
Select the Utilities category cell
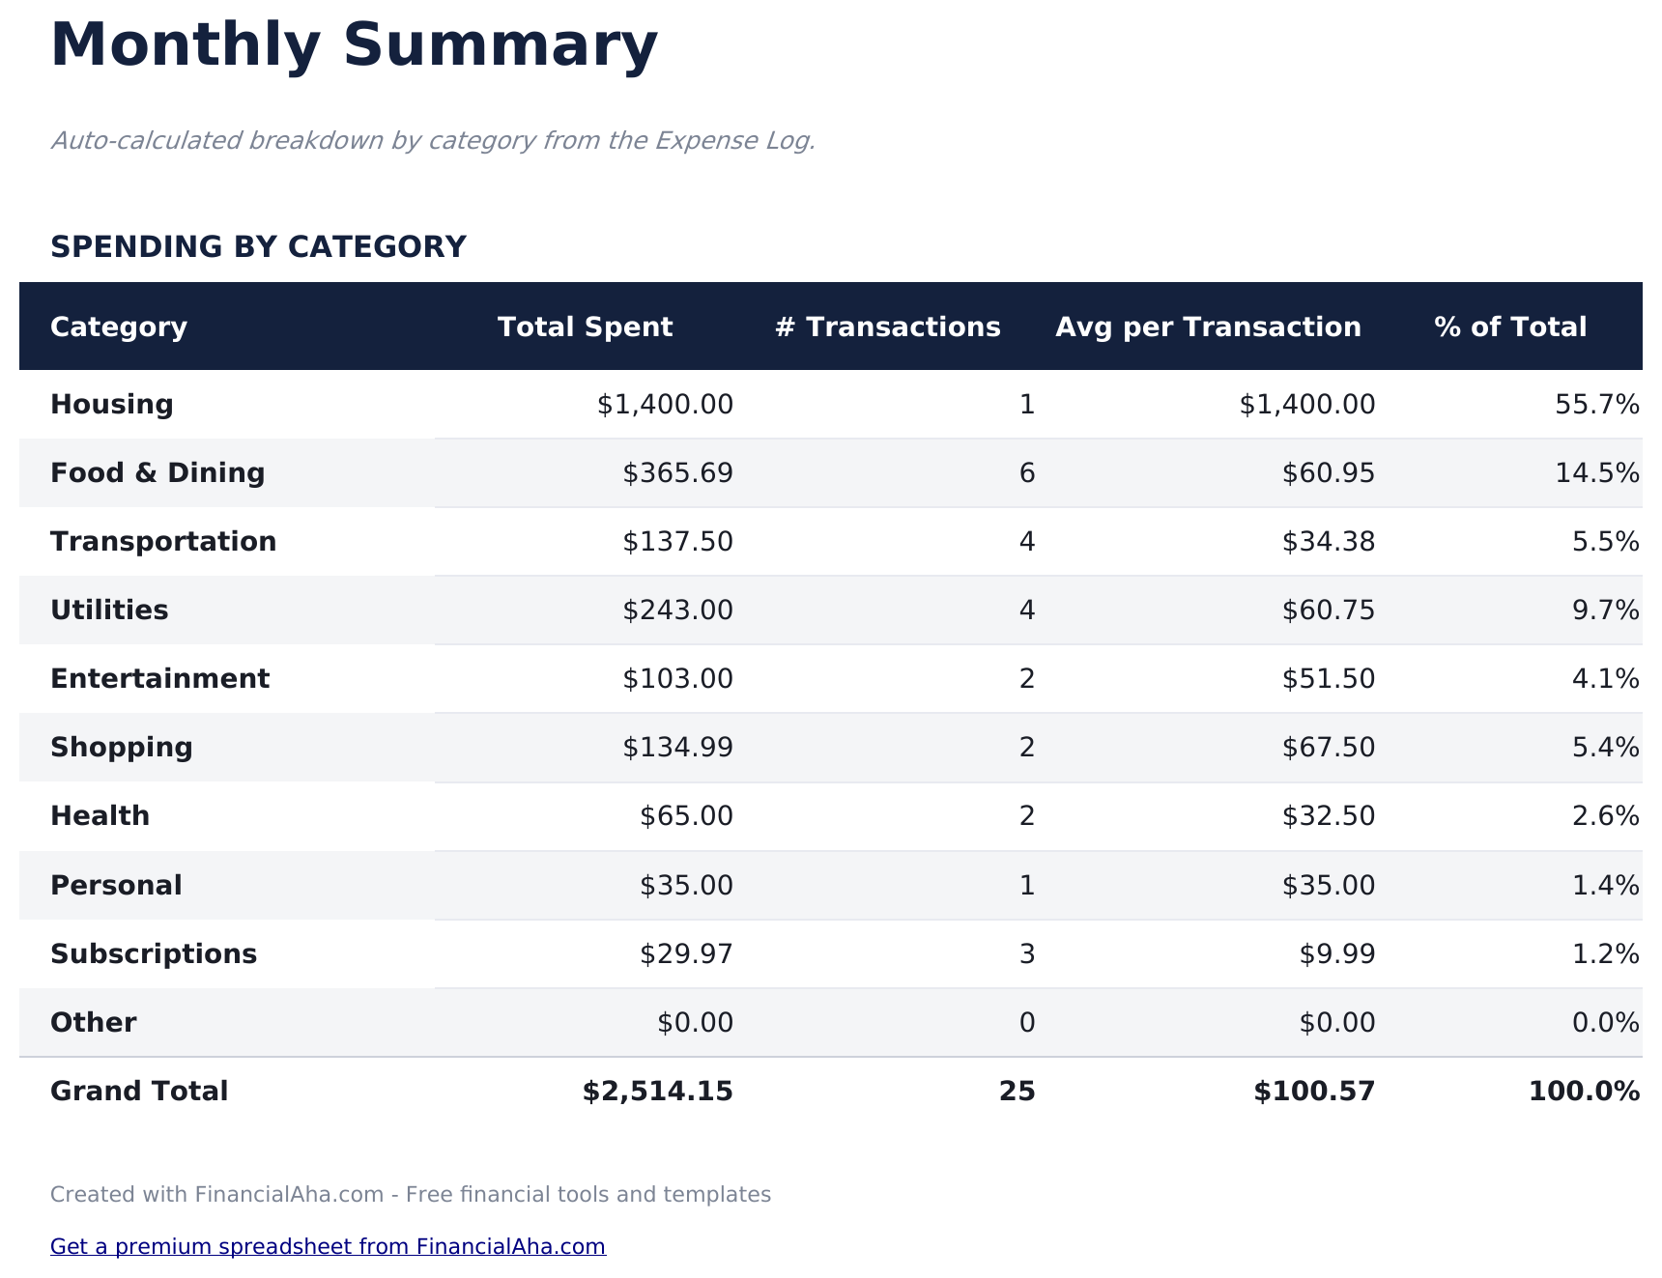pyautogui.click(x=109, y=610)
